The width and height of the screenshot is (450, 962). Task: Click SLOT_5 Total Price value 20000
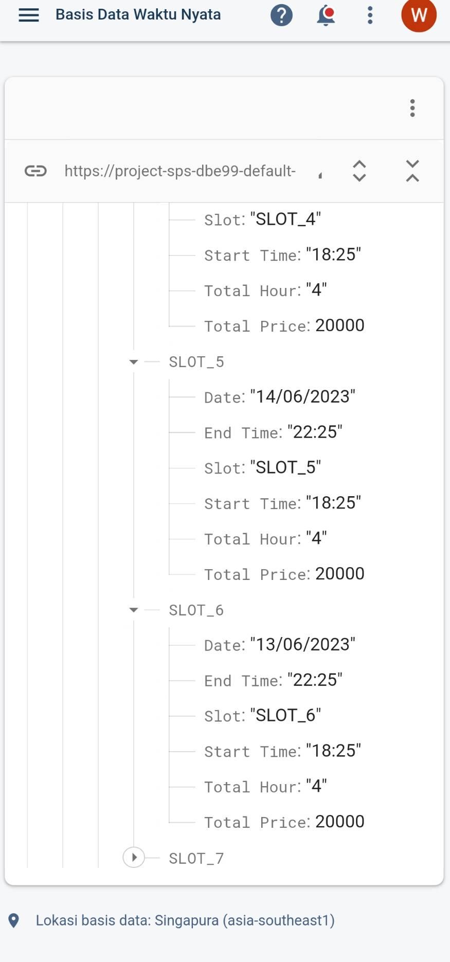(x=339, y=573)
